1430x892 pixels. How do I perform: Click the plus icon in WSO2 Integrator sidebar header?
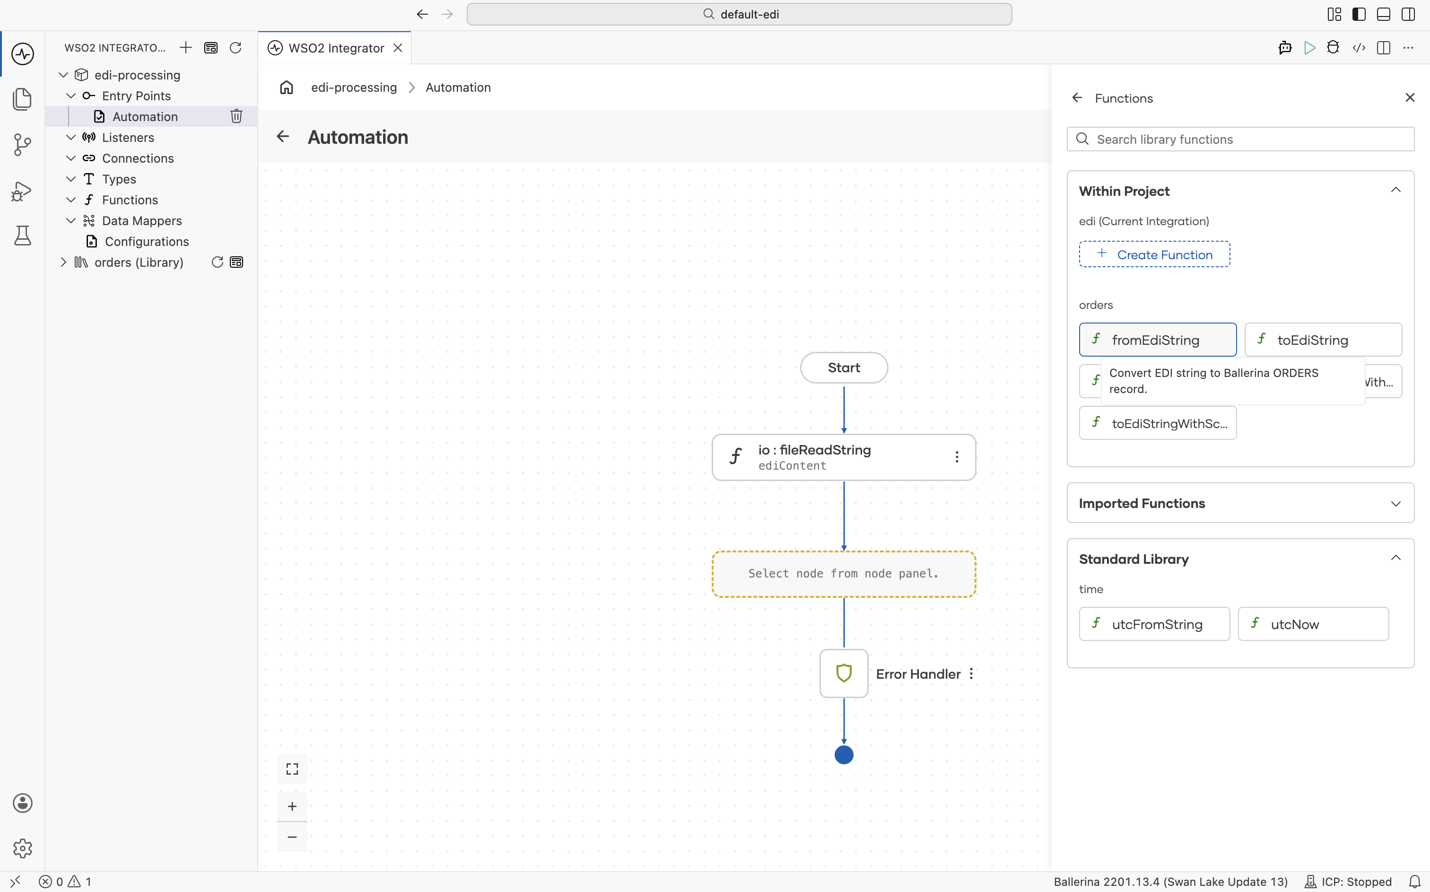[186, 48]
